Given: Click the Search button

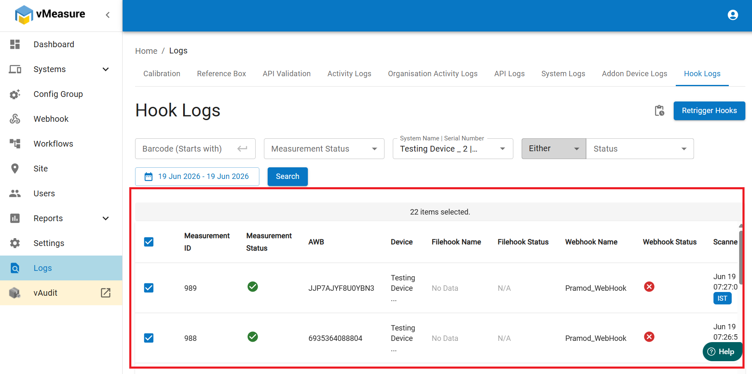Looking at the screenshot, I should point(288,176).
